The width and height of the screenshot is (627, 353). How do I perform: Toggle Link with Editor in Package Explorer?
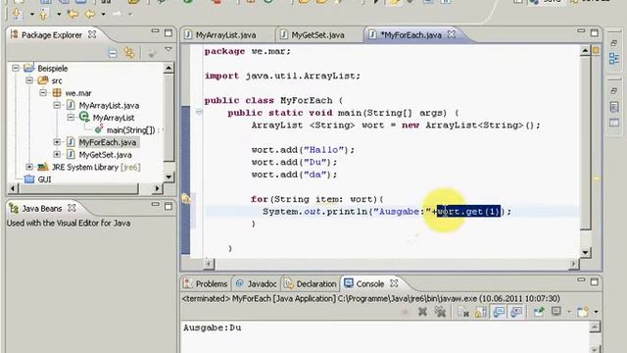[x=129, y=53]
